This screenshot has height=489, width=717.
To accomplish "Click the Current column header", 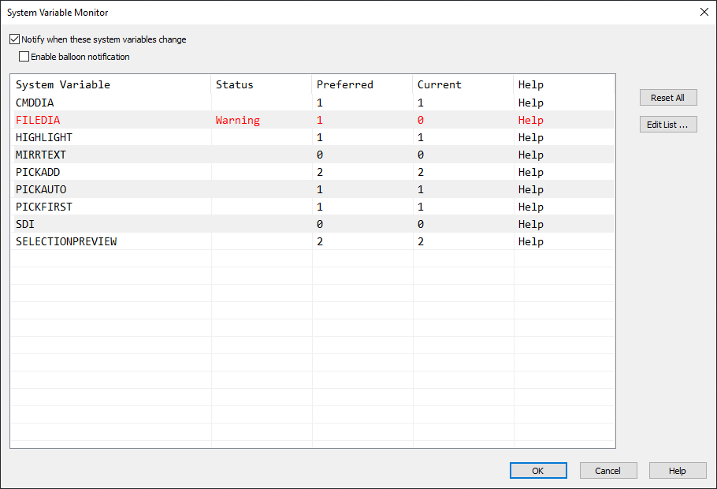I will point(439,84).
